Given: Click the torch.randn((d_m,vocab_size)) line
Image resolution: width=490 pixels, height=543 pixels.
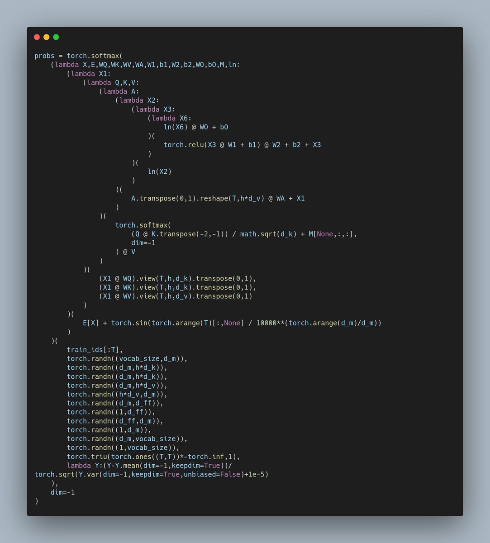Looking at the screenshot, I should (127, 439).
